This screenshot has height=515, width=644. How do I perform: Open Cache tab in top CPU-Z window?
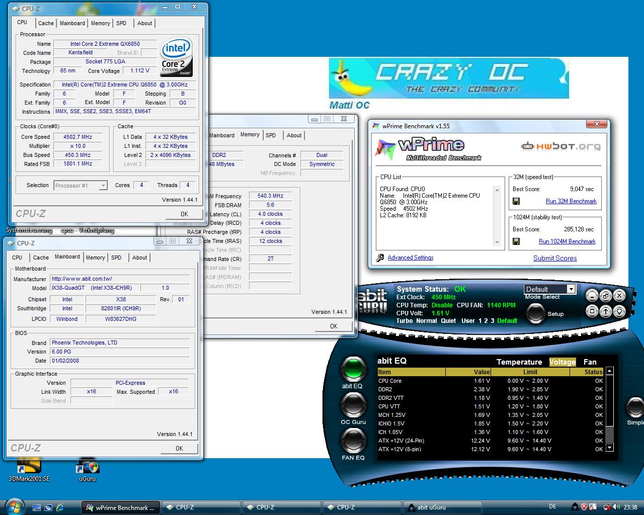pyautogui.click(x=46, y=23)
